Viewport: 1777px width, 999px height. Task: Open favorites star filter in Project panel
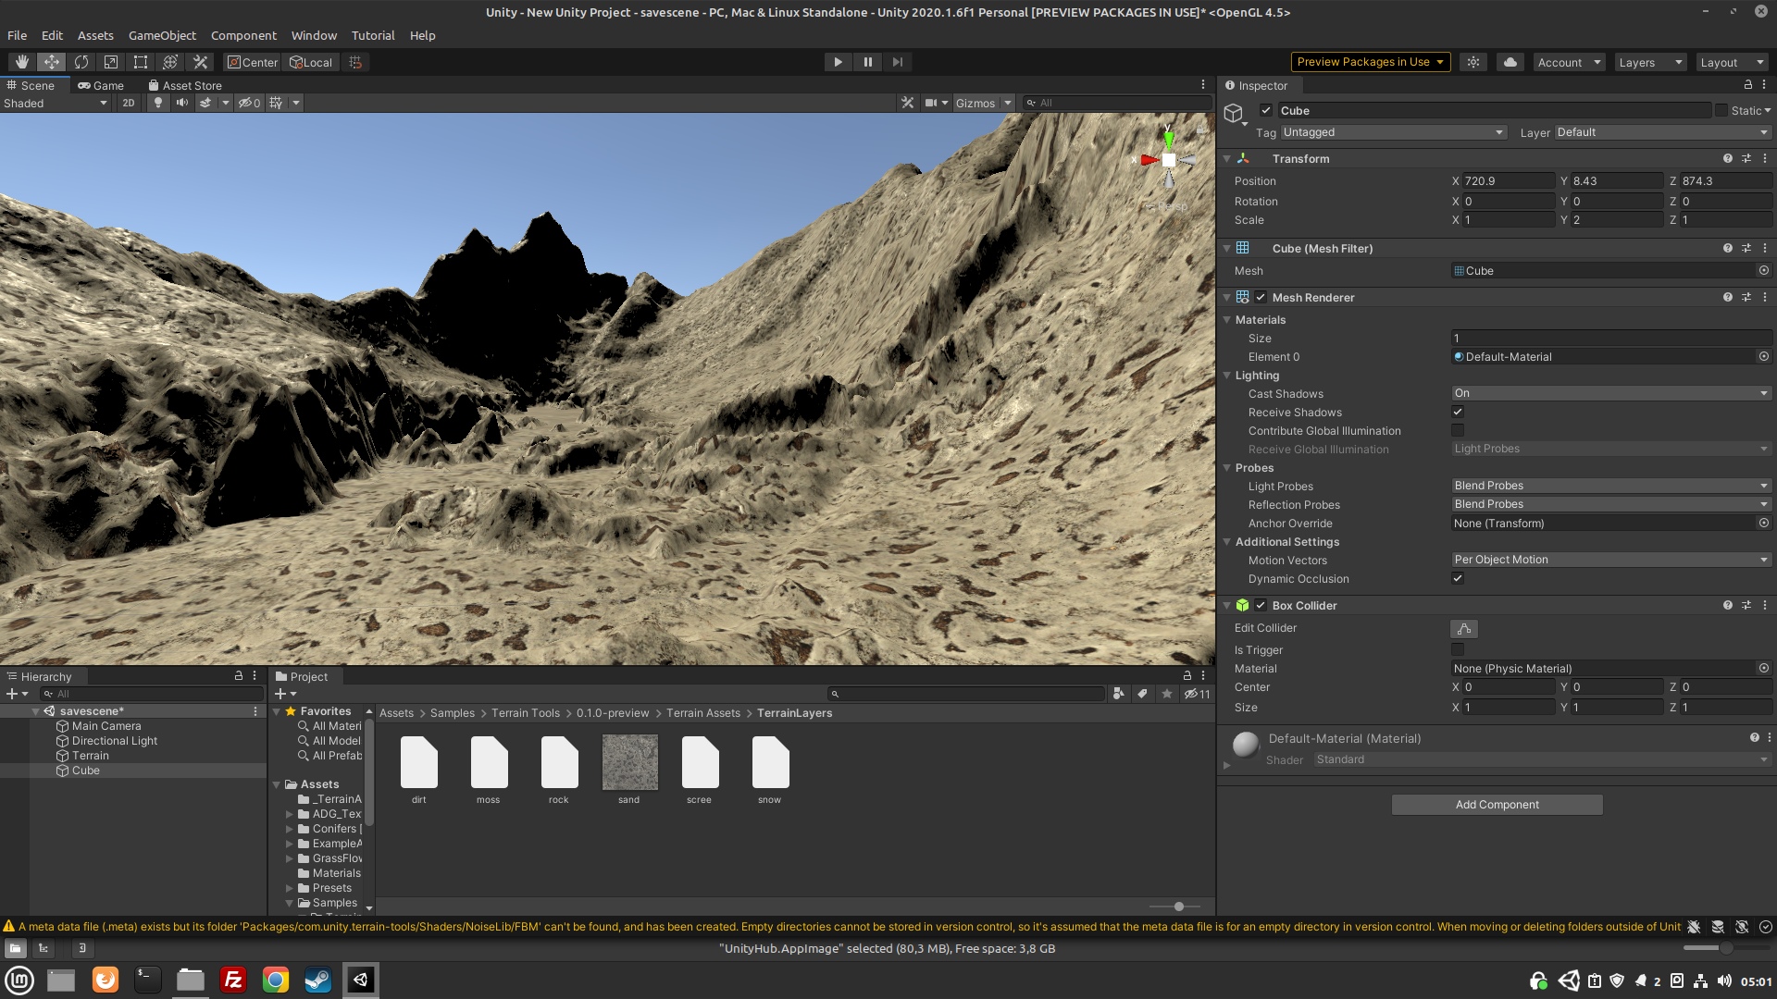(1167, 694)
